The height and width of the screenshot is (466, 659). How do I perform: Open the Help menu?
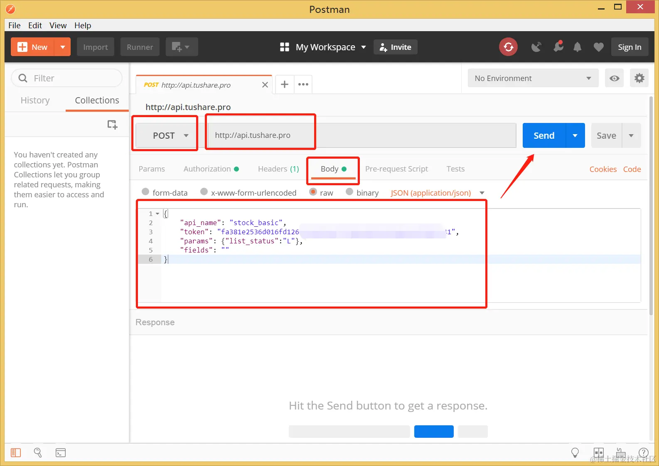pos(83,25)
